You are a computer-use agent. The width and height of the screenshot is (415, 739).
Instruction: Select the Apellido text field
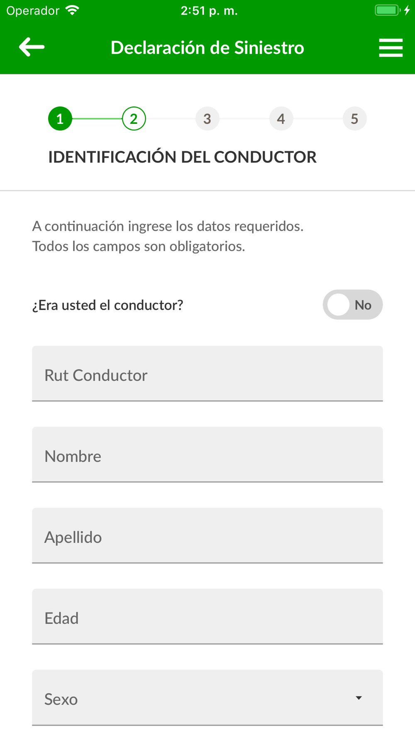pyautogui.click(x=207, y=536)
